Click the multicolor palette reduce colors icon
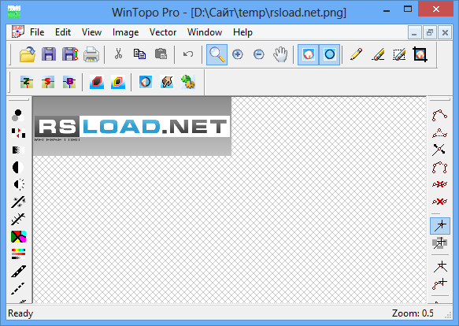 [18, 237]
